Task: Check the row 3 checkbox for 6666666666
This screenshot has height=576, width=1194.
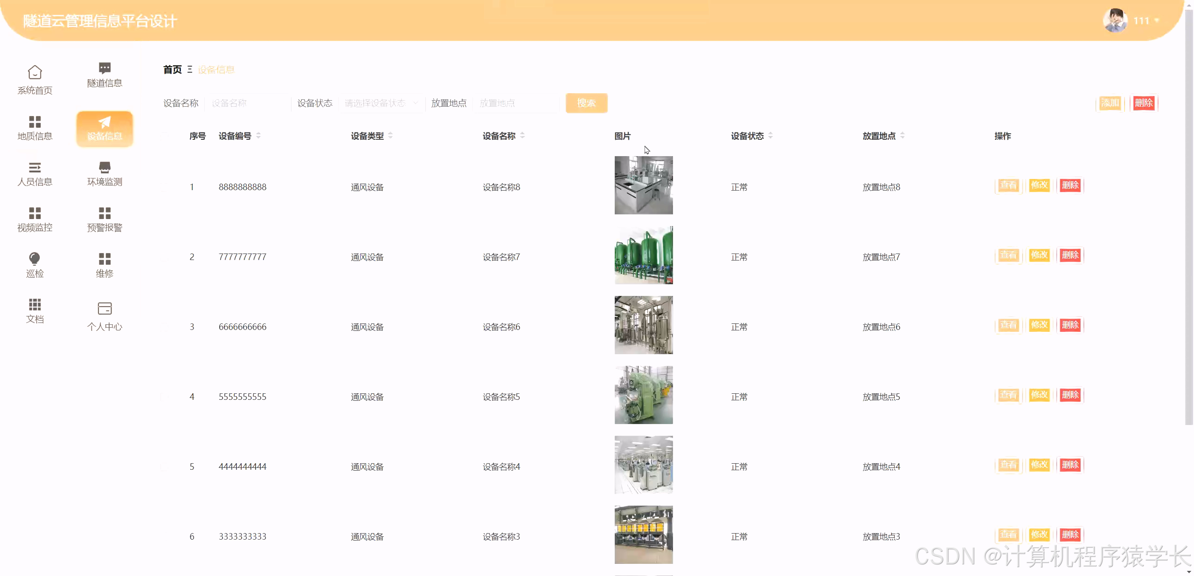Action: point(165,327)
